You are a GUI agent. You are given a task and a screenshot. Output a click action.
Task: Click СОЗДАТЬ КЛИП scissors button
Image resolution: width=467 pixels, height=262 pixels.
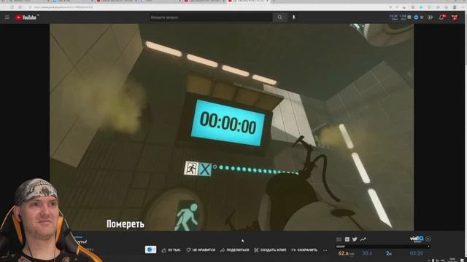[270, 250]
